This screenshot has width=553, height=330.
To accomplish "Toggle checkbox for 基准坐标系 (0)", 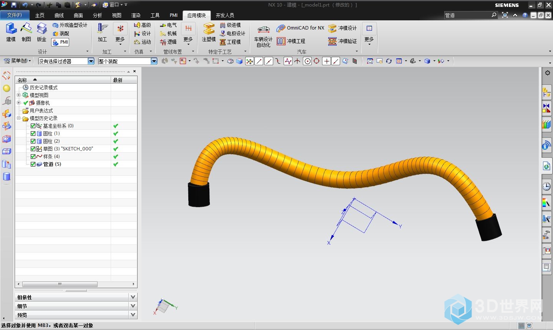I will coord(33,126).
